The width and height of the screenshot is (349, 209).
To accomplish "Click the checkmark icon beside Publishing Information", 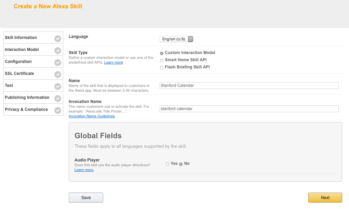I will 58,99.
